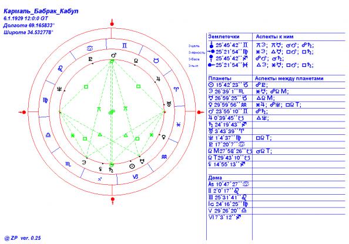Click the Sun symbol in the chart
Screen dimensions: 349x244
[132, 167]
